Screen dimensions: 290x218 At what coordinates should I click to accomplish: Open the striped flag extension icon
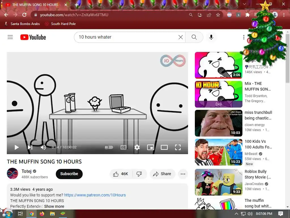[229, 15]
